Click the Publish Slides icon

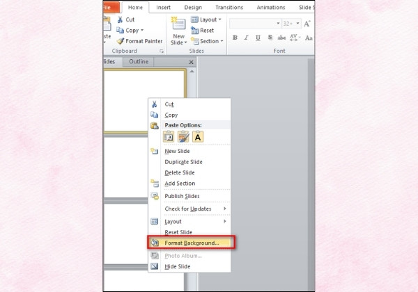[x=155, y=196]
